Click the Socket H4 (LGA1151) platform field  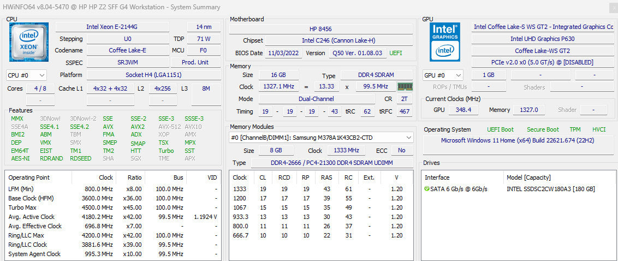pos(153,74)
